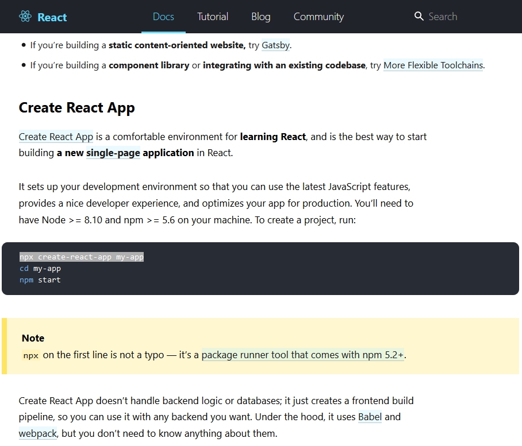Open the Community tab
This screenshot has height=446, width=522.
click(318, 17)
